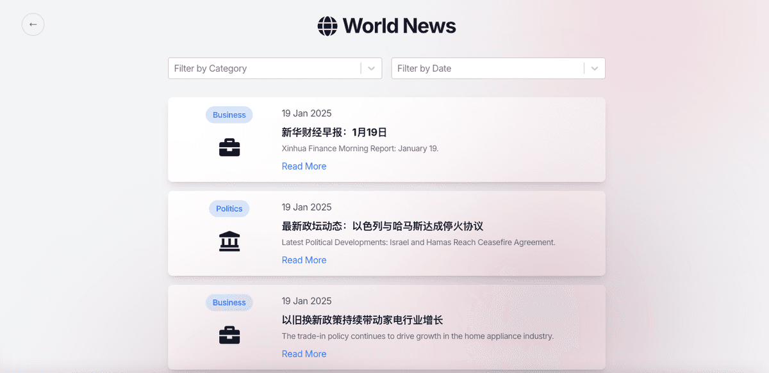Click Business tag on Xinhua Finance card
The height and width of the screenshot is (373, 769).
pyautogui.click(x=229, y=115)
